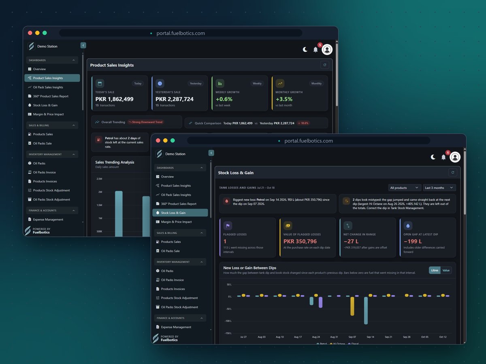Click Sep 14 Petrol loss bar
This screenshot has height=364, width=486.
[x=366, y=311]
